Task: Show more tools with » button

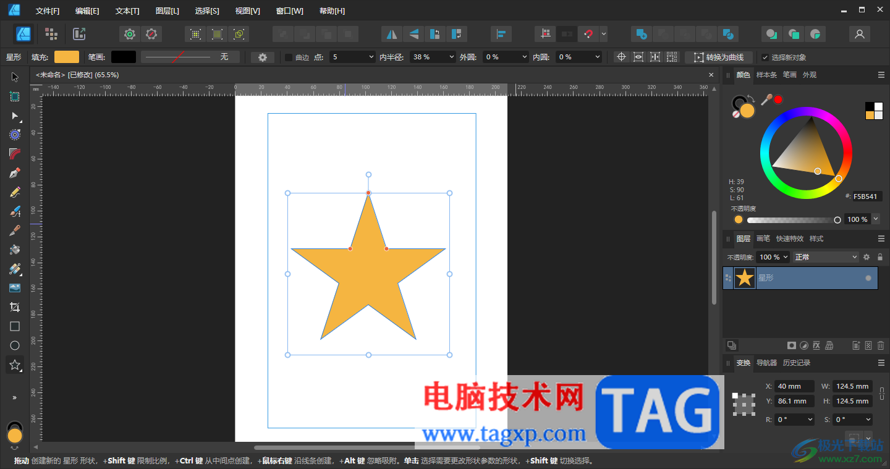Action: point(15,397)
